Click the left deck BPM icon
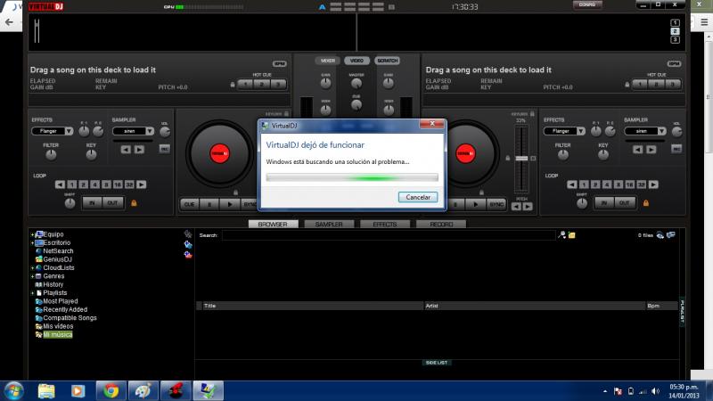 (x=279, y=64)
